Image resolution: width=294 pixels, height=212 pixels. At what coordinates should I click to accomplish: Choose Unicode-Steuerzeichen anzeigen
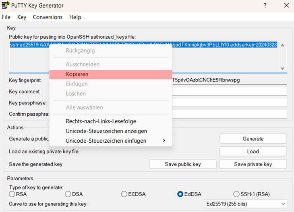click(x=111, y=131)
